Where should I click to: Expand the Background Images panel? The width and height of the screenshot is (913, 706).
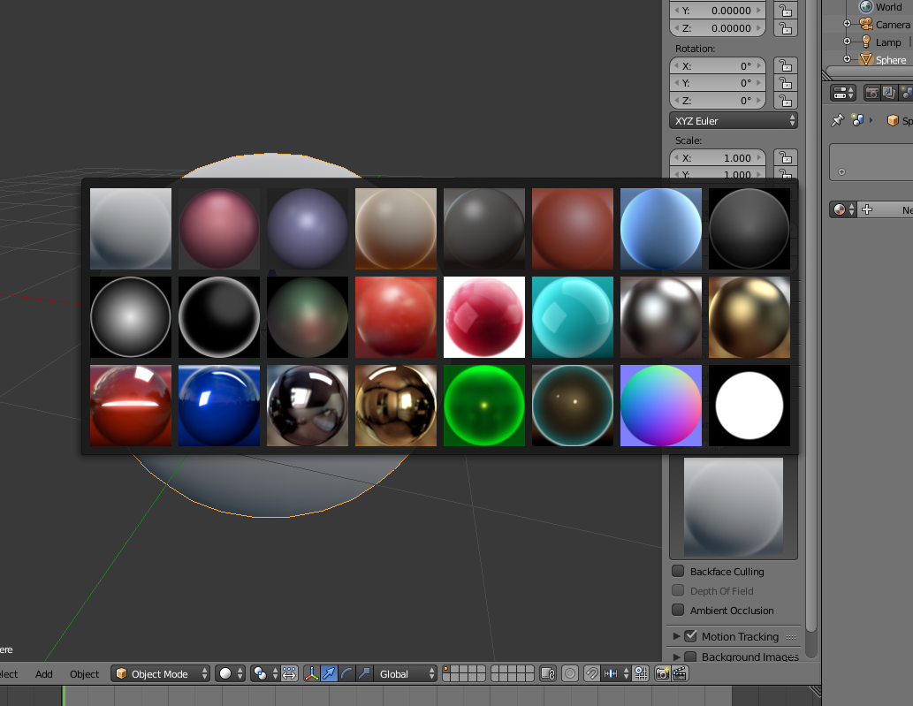(x=677, y=657)
